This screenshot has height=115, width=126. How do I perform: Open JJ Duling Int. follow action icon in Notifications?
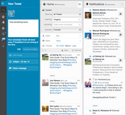coord(120,60)
